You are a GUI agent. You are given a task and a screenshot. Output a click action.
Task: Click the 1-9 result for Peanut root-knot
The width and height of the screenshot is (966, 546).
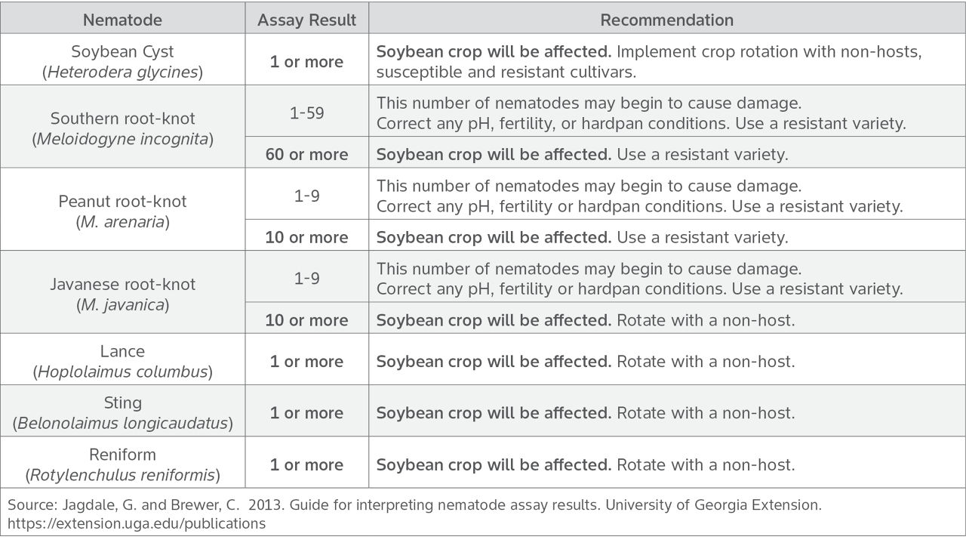coord(306,196)
